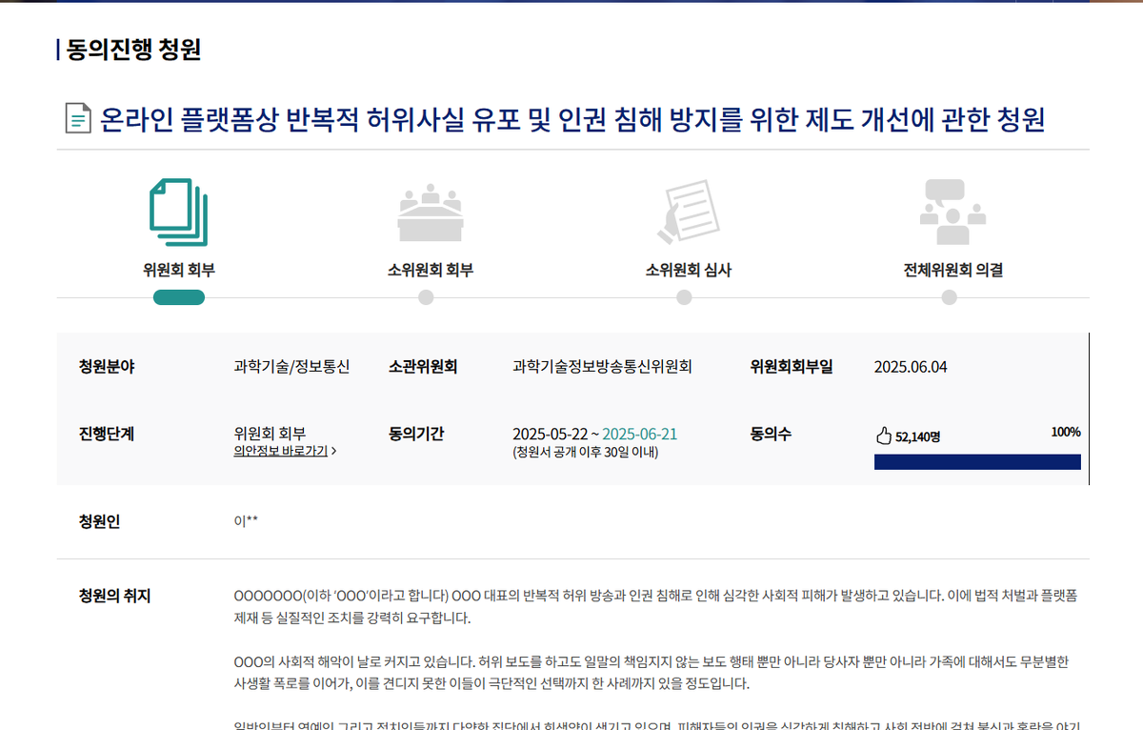The height and width of the screenshot is (730, 1143).
Task: Click the petition title heading text
Action: tap(572, 120)
